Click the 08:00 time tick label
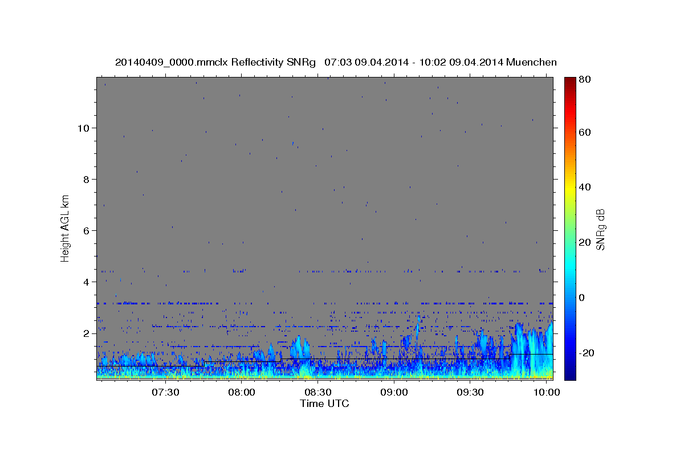Image resolution: width=684 pixels, height=456 pixels. click(x=242, y=393)
